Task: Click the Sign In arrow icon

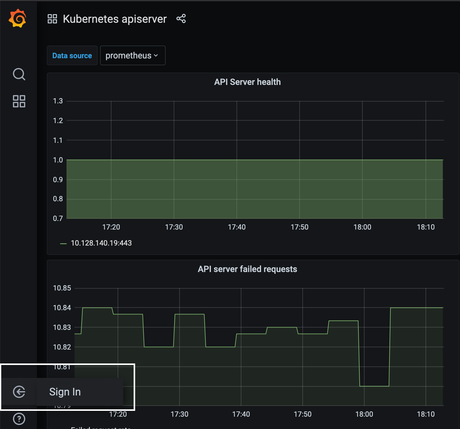Action: tap(19, 392)
